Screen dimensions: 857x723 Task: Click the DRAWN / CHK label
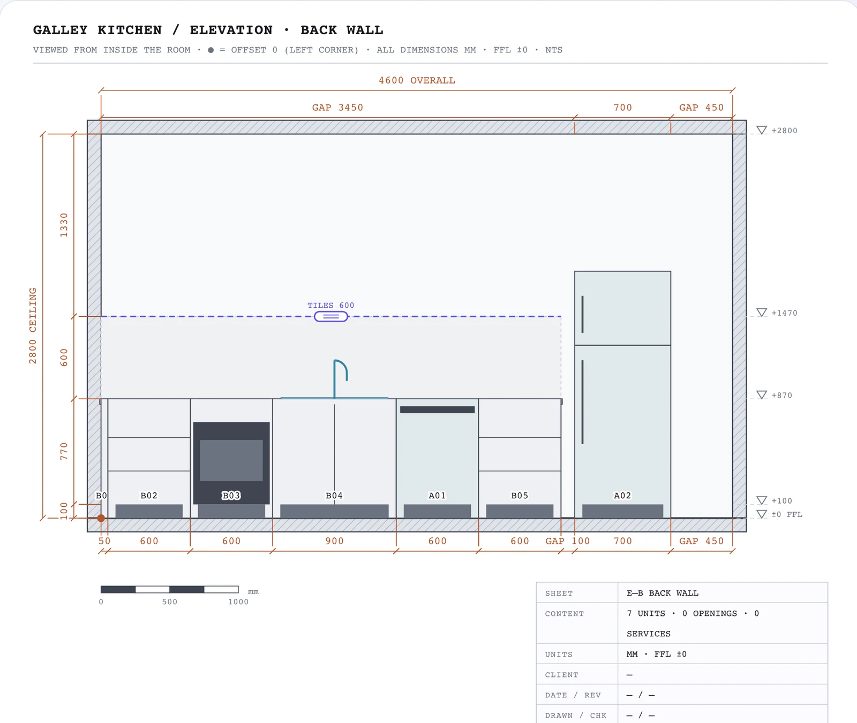(576, 716)
